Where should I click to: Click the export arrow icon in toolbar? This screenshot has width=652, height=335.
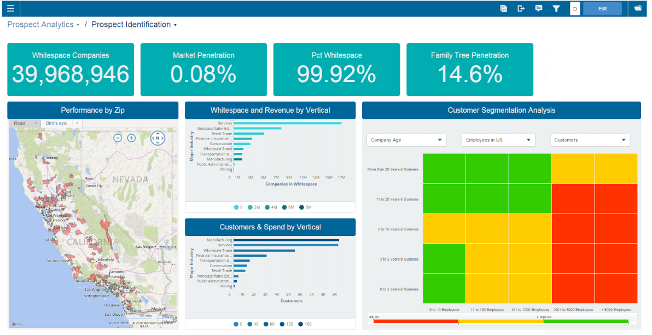click(521, 8)
